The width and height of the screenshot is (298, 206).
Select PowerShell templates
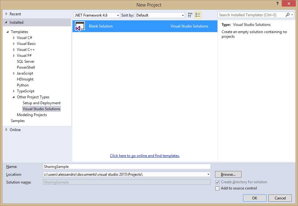pos(26,67)
